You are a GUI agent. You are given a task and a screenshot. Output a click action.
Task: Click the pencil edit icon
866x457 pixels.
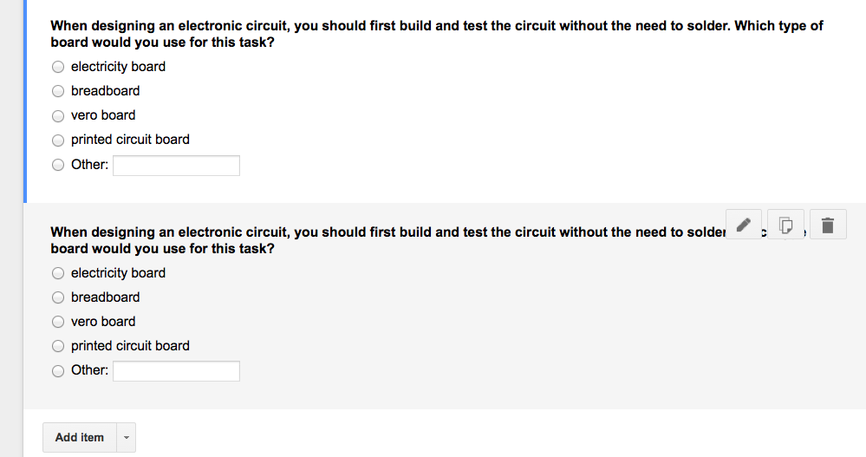point(744,225)
